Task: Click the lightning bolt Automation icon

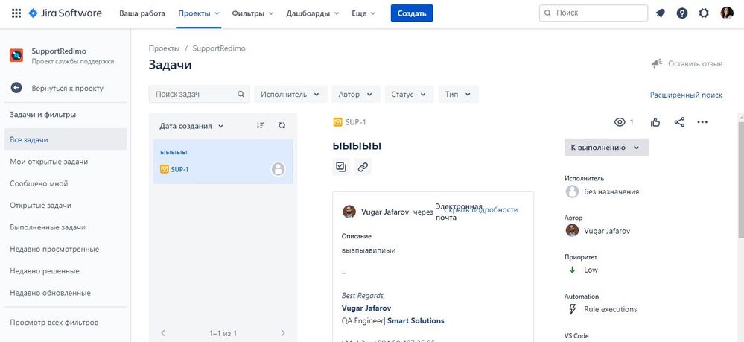Action: click(x=572, y=309)
